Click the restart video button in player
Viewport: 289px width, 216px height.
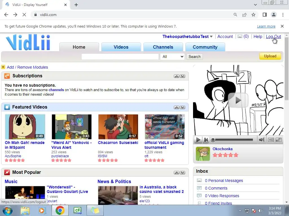tap(206, 140)
